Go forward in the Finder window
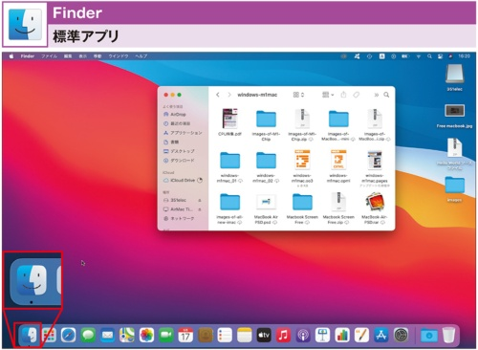 229,95
